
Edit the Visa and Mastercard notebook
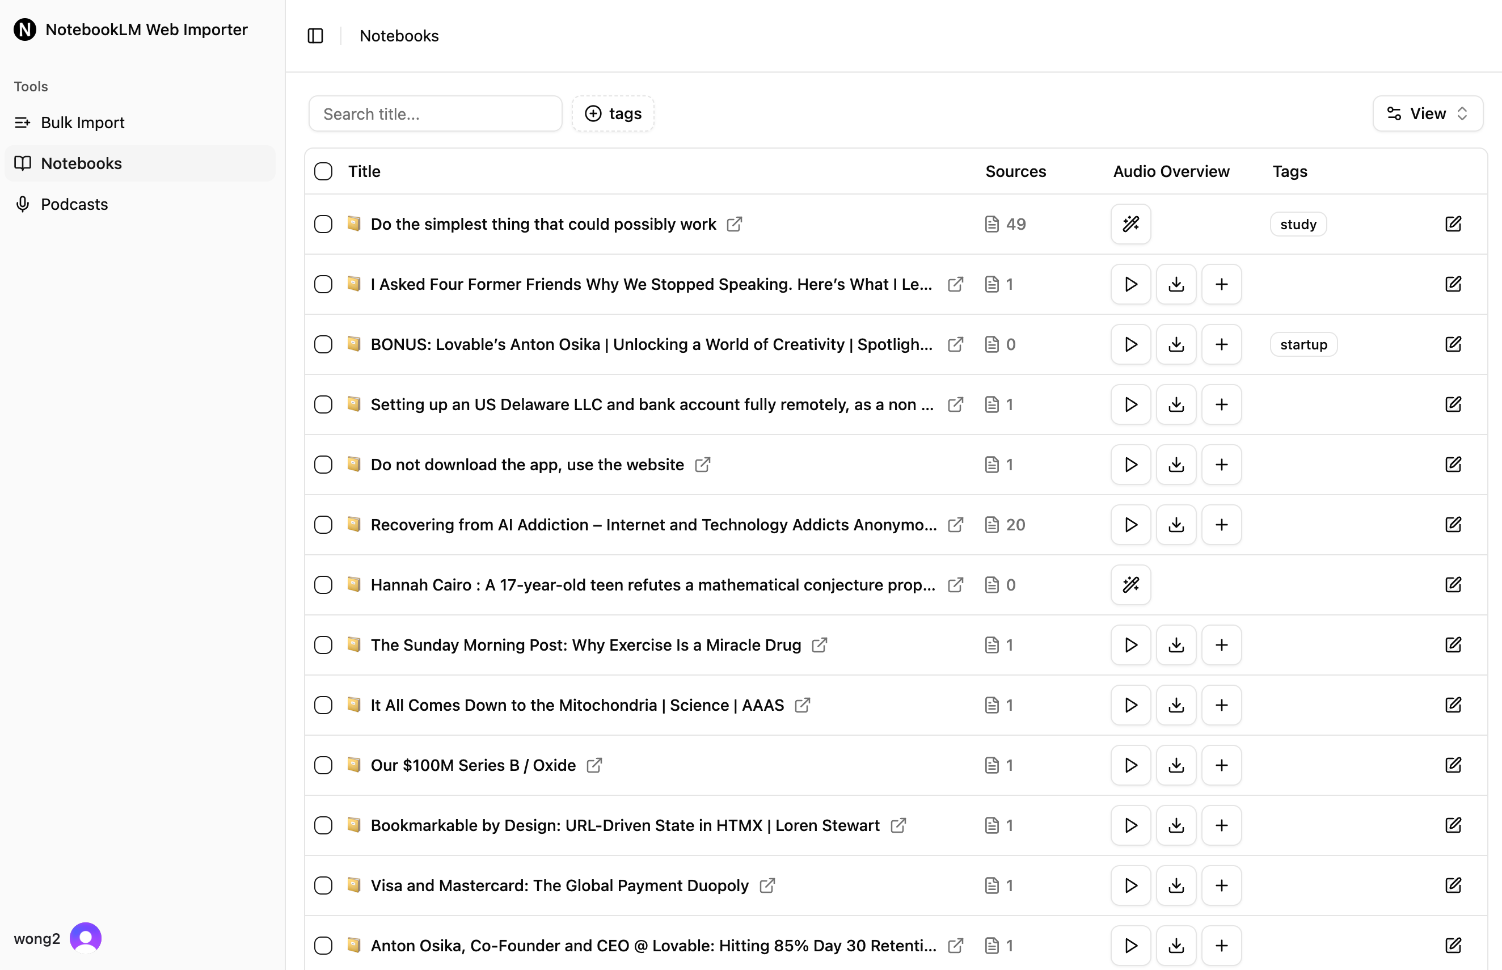[x=1453, y=885]
